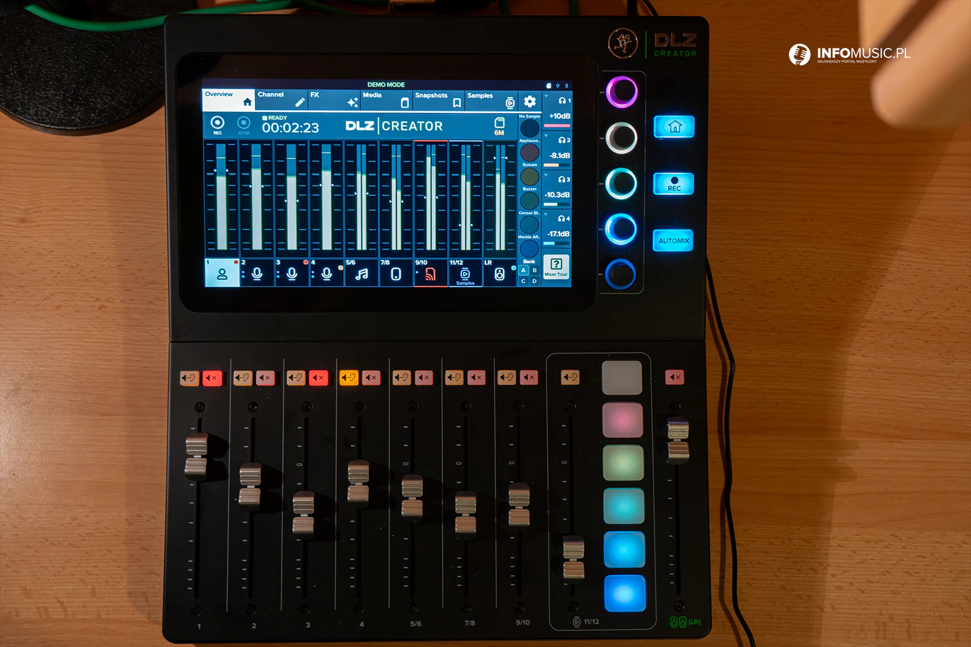Toggle the channel 1 solo ear button
The height and width of the screenshot is (647, 971).
tap(189, 378)
